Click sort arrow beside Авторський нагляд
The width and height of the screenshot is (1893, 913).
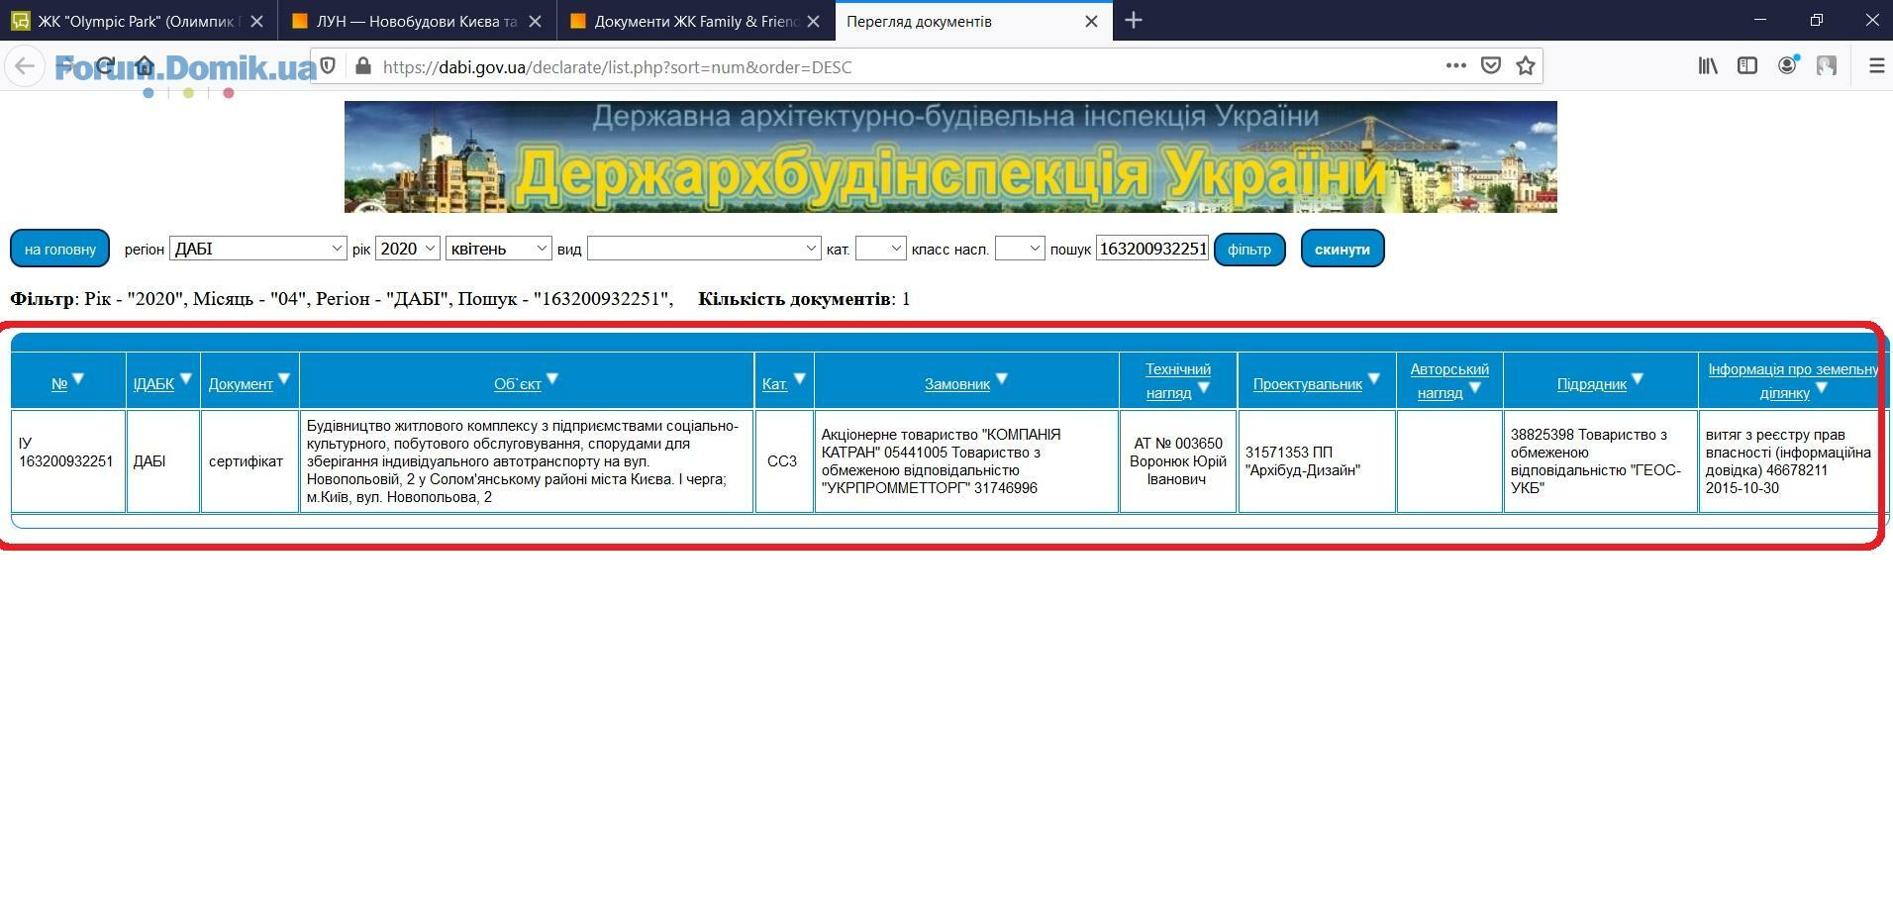[x=1475, y=388]
